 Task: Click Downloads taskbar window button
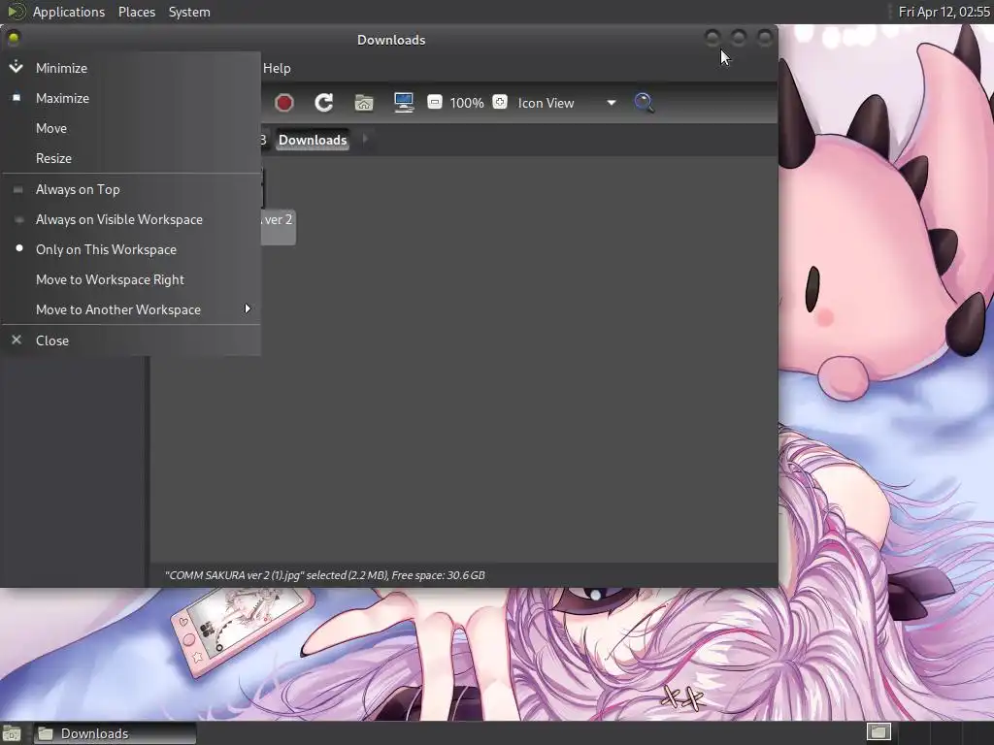point(115,733)
